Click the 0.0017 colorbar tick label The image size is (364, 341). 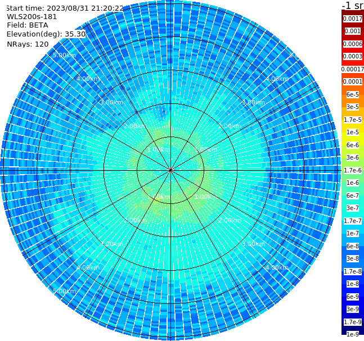353,19
